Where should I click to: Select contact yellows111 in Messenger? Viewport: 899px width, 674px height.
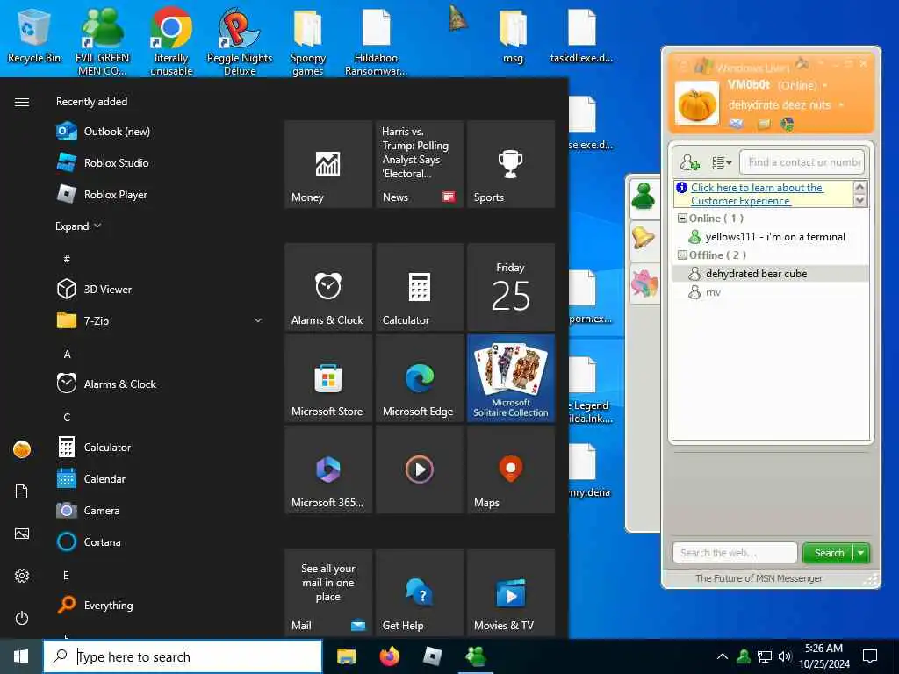coord(771,237)
